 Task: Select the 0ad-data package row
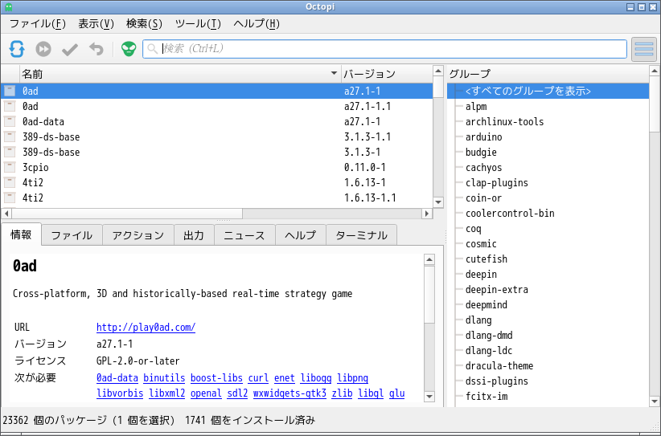216,121
